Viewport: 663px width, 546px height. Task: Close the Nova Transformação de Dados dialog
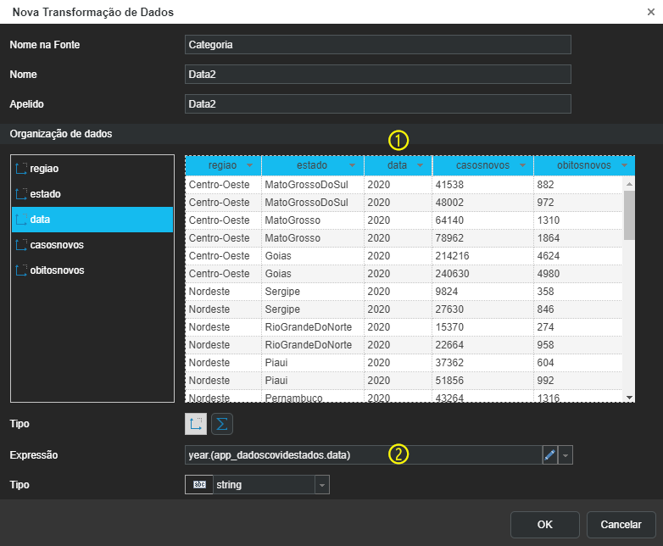click(x=651, y=12)
